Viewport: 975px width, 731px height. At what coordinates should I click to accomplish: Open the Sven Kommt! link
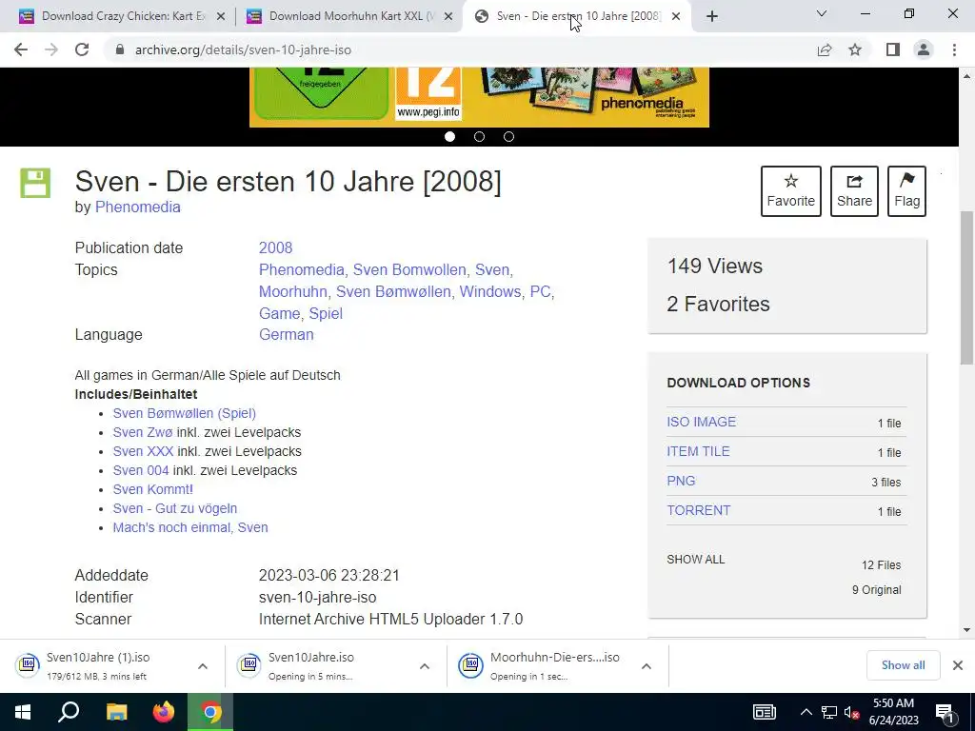click(153, 489)
